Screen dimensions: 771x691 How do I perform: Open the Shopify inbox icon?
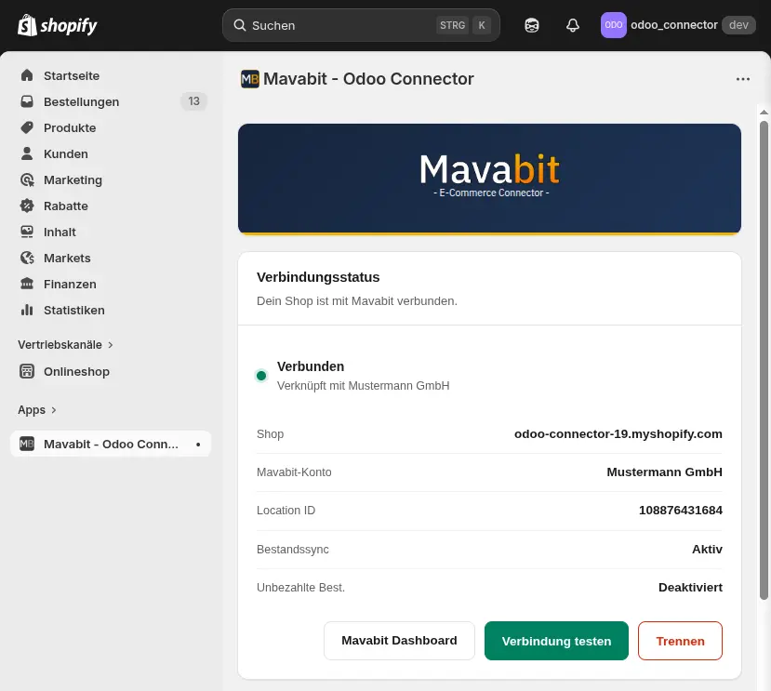pos(531,25)
